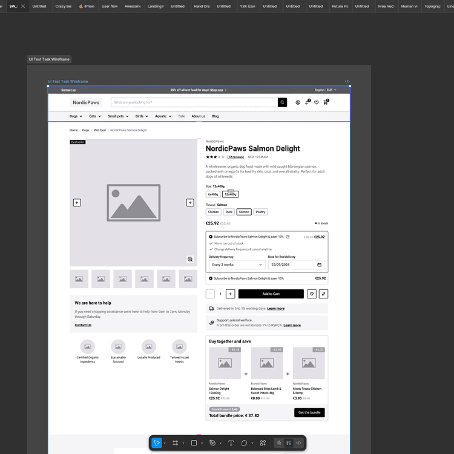Switch to the Y2K icon tab
This screenshot has height=454, width=454.
coord(247,6)
